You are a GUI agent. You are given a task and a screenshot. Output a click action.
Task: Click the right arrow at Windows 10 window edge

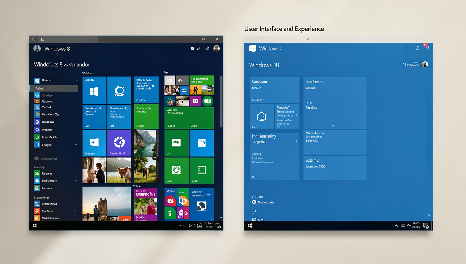429,215
